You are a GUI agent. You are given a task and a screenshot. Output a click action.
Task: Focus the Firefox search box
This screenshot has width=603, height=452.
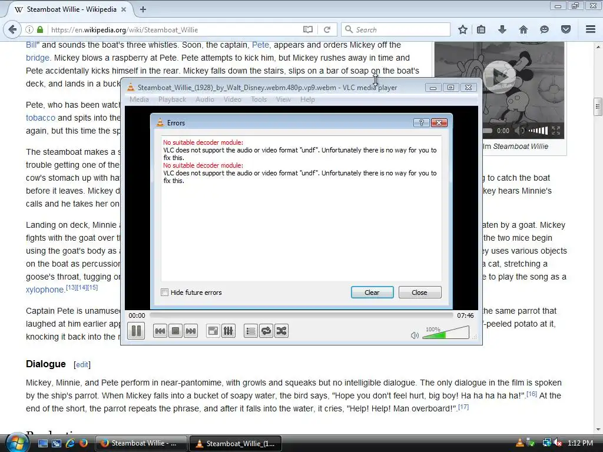[395, 29]
